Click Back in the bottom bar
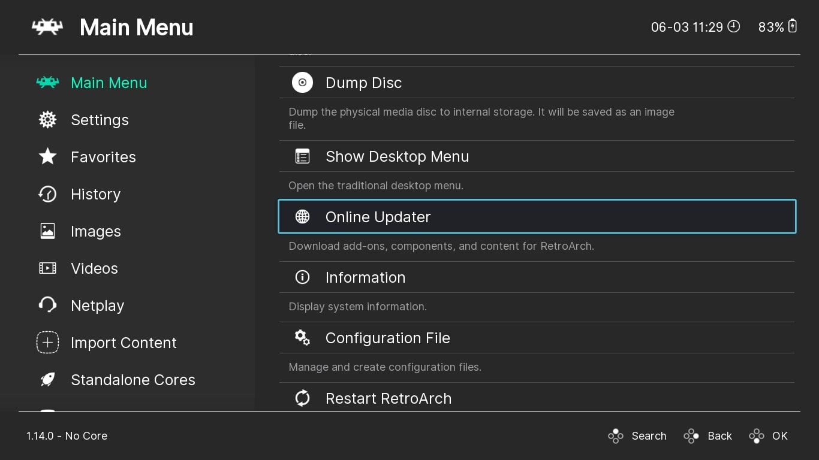 [x=707, y=436]
